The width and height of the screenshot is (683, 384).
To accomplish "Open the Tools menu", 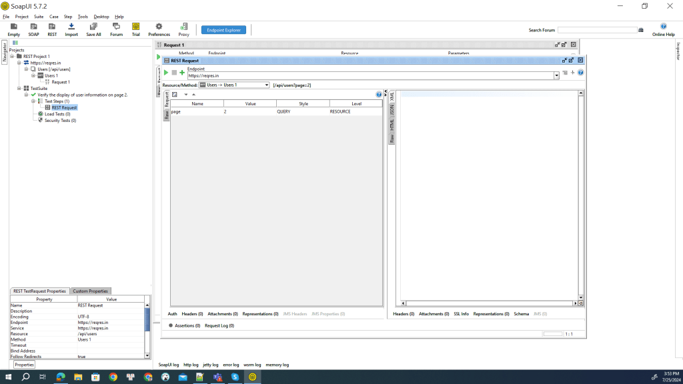I will coord(83,17).
